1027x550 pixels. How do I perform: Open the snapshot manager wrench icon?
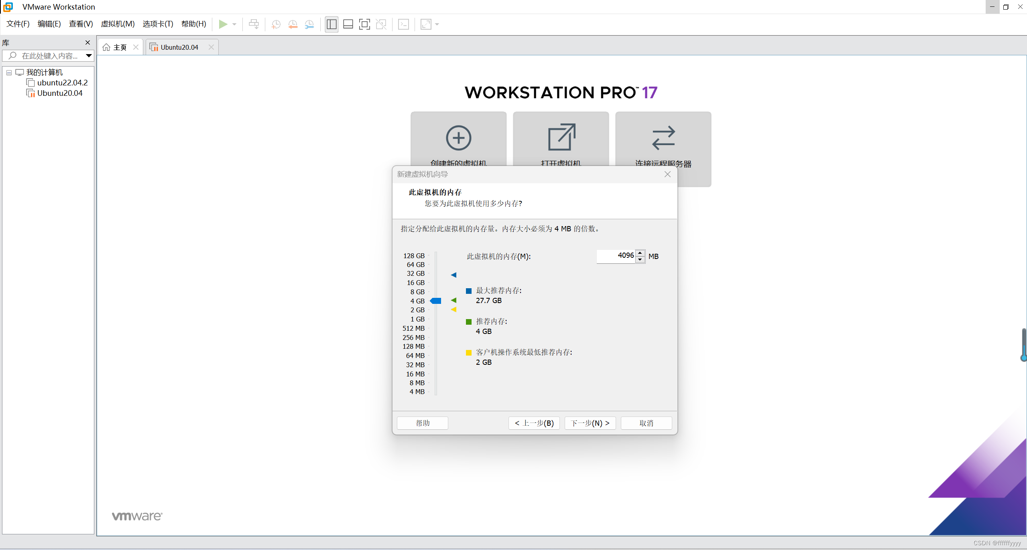(x=309, y=24)
